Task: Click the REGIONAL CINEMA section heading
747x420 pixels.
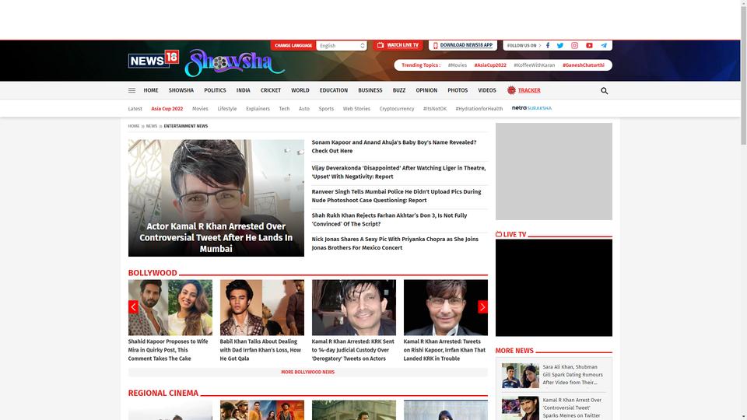Action: click(163, 393)
